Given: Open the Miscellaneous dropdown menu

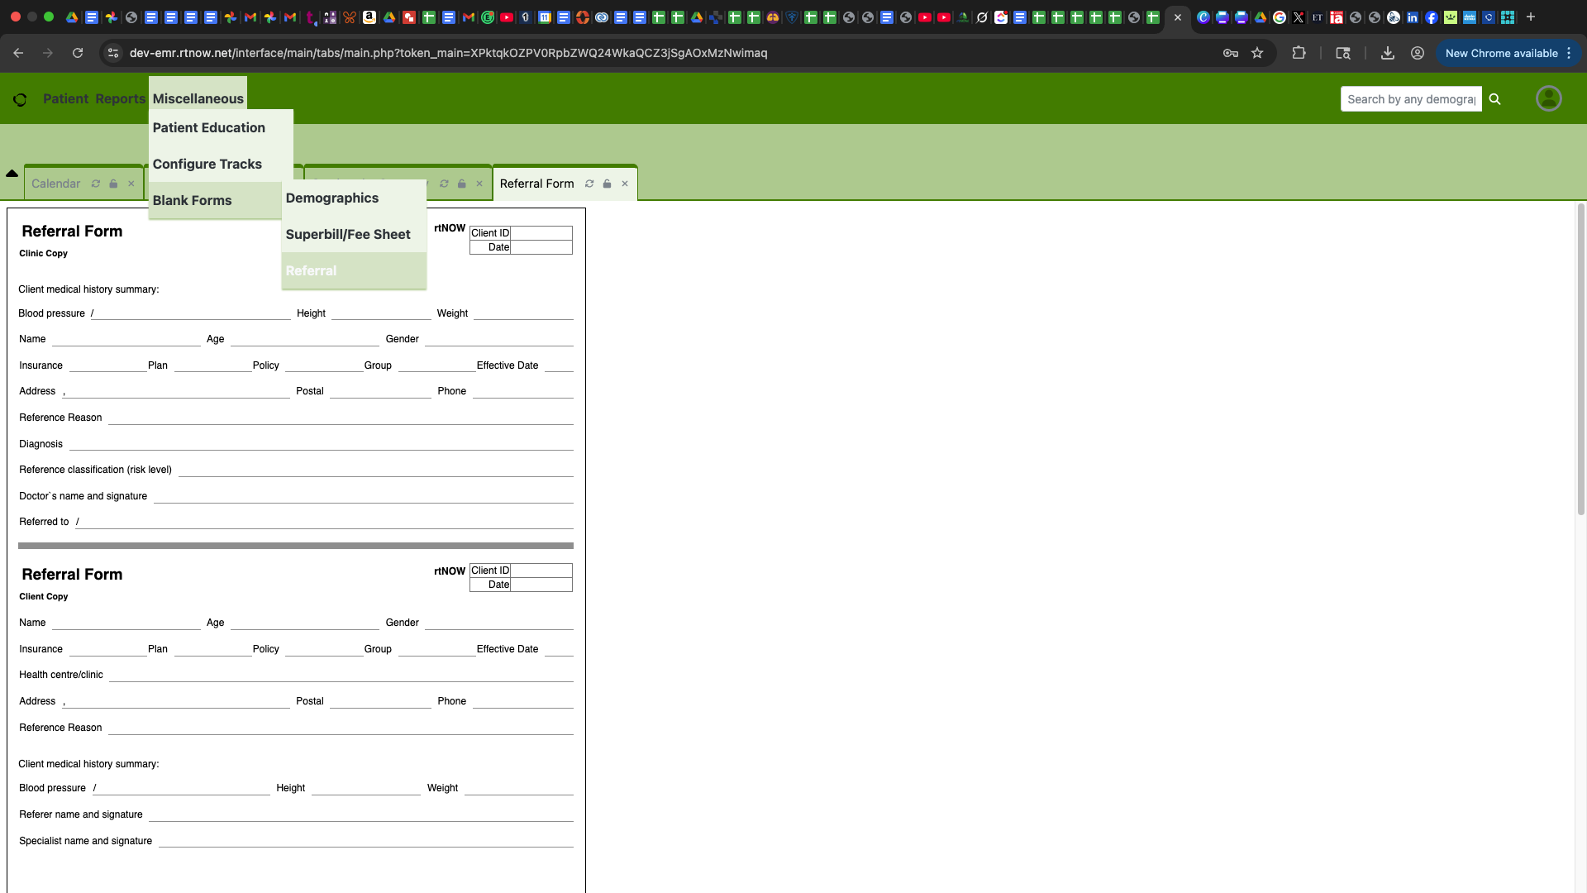Looking at the screenshot, I should click(198, 98).
